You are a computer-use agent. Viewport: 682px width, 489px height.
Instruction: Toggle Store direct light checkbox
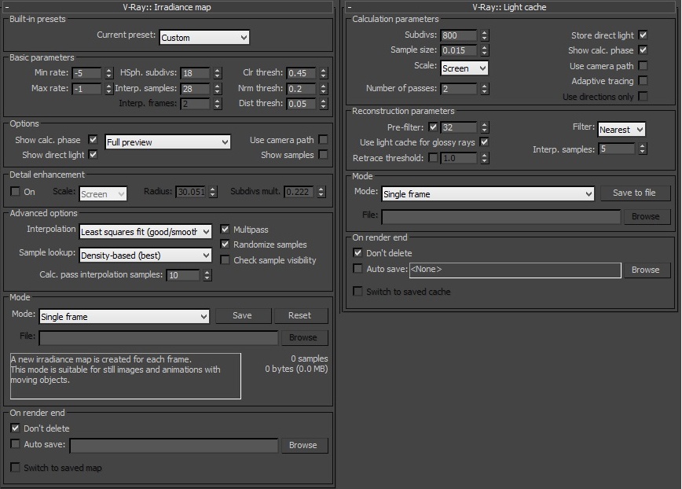point(643,35)
